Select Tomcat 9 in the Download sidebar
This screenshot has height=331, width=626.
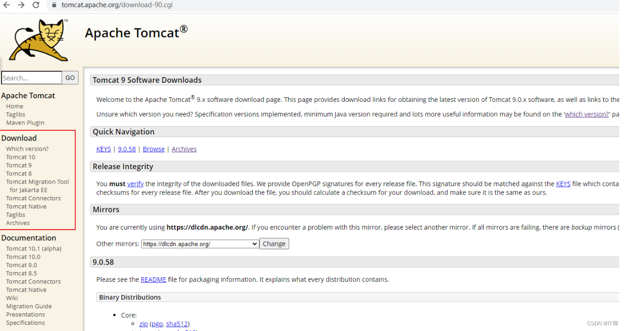(19, 165)
